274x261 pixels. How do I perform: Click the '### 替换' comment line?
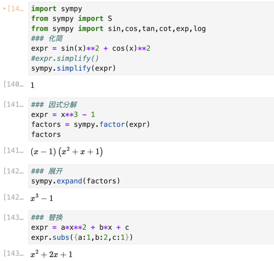click(47, 218)
